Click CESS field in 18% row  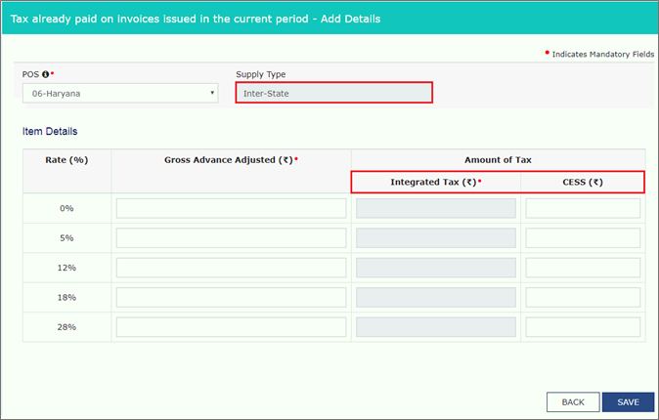pyautogui.click(x=583, y=297)
